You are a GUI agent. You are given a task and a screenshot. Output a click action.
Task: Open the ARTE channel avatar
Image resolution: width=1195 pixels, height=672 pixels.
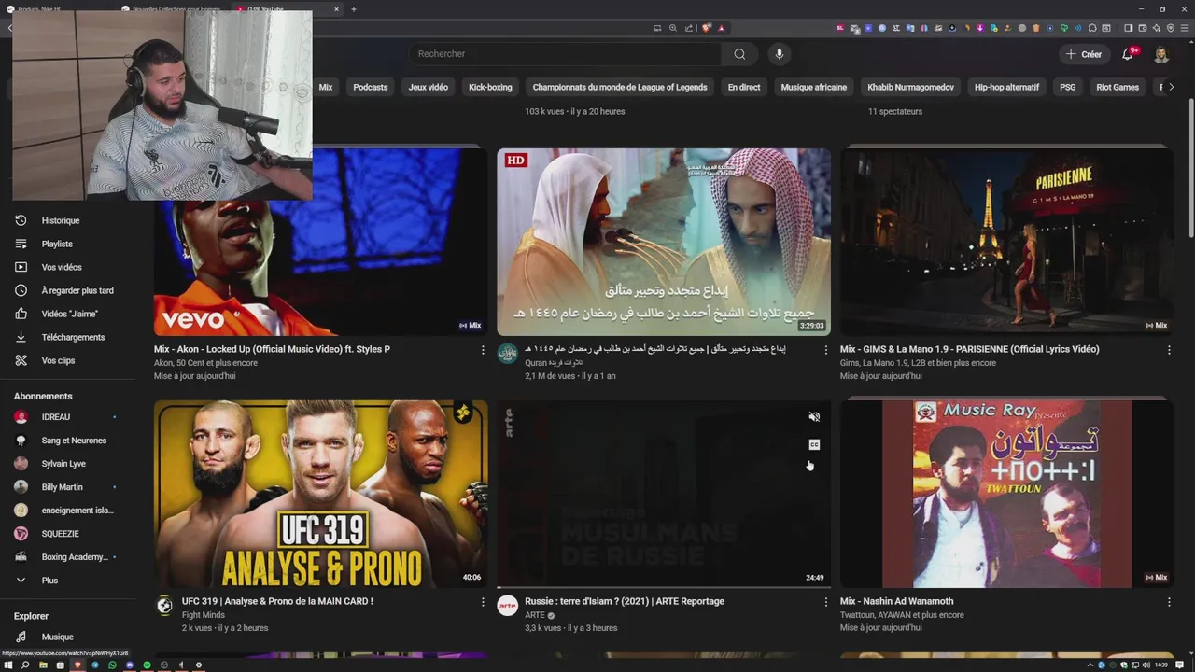507,606
